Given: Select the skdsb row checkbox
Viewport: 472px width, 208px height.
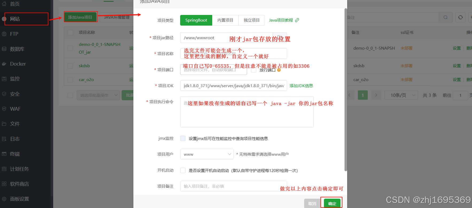Looking at the screenshot, I should 70,66.
